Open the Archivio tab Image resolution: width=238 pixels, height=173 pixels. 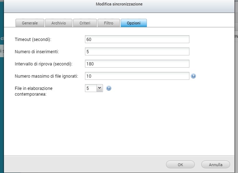coord(58,23)
